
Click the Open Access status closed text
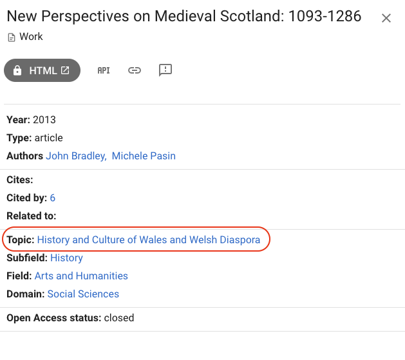[x=119, y=318]
